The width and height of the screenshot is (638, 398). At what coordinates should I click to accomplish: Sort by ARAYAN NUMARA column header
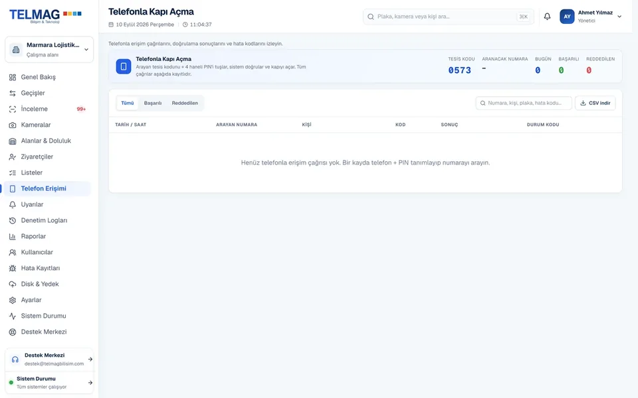click(237, 125)
